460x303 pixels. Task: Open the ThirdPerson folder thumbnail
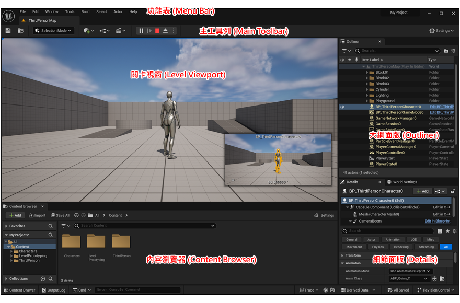121,241
